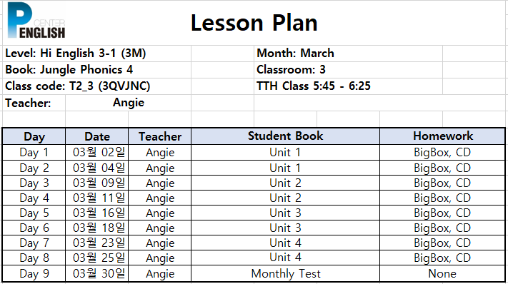Select the None homework cell
508x284 pixels.
[442, 273]
